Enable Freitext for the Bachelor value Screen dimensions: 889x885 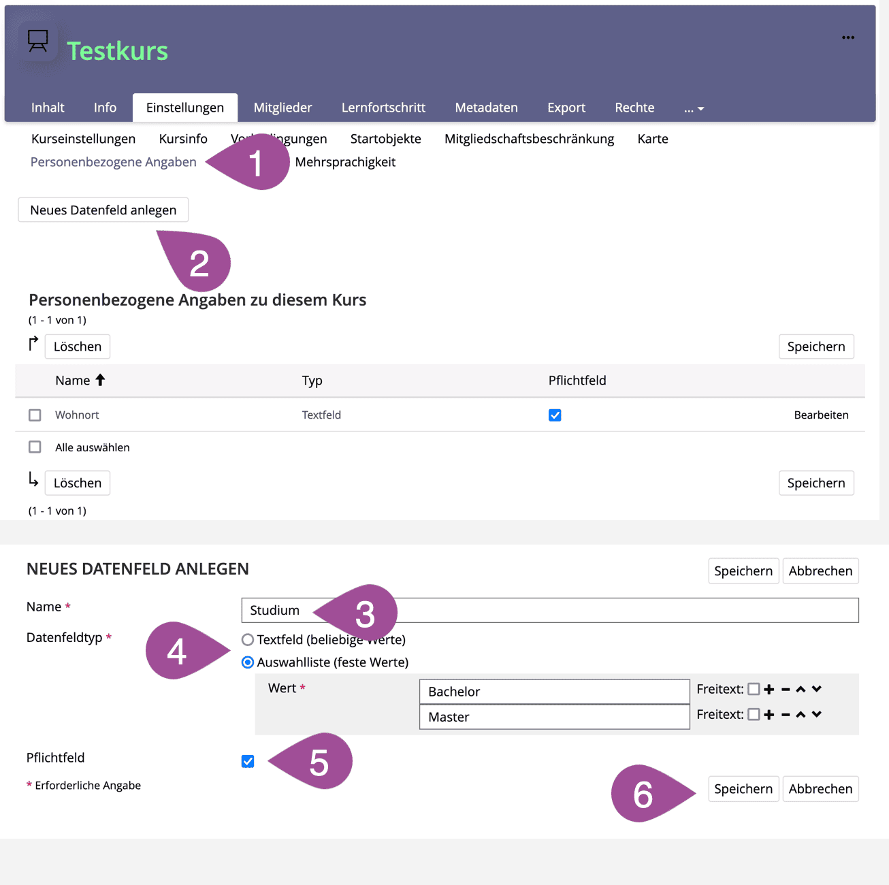(x=754, y=690)
